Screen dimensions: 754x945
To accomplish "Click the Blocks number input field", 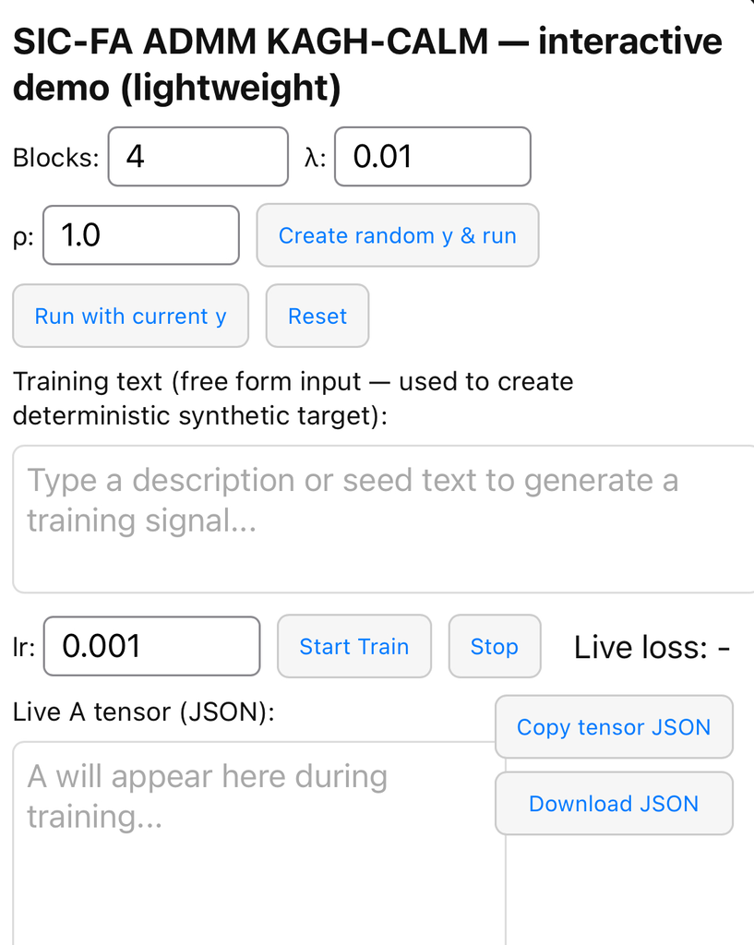I will (197, 157).
